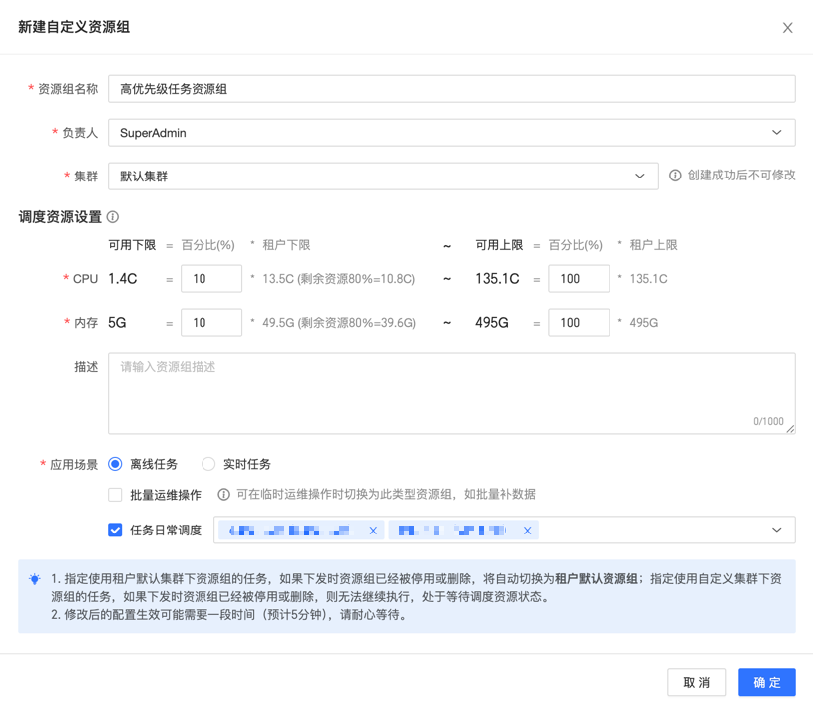
Task: Close the 新建自定义资源组 dialog
Action: (787, 28)
